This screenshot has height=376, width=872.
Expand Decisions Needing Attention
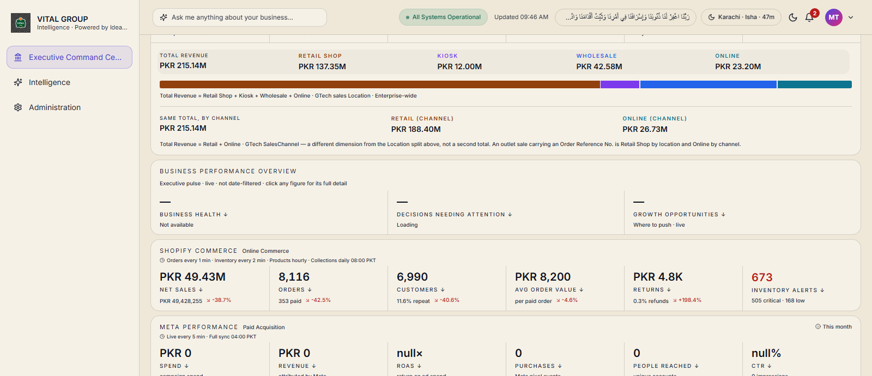pyautogui.click(x=455, y=215)
